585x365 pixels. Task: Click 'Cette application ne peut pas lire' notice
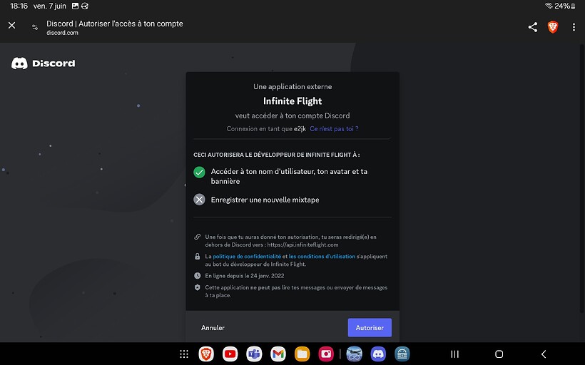coord(296,291)
